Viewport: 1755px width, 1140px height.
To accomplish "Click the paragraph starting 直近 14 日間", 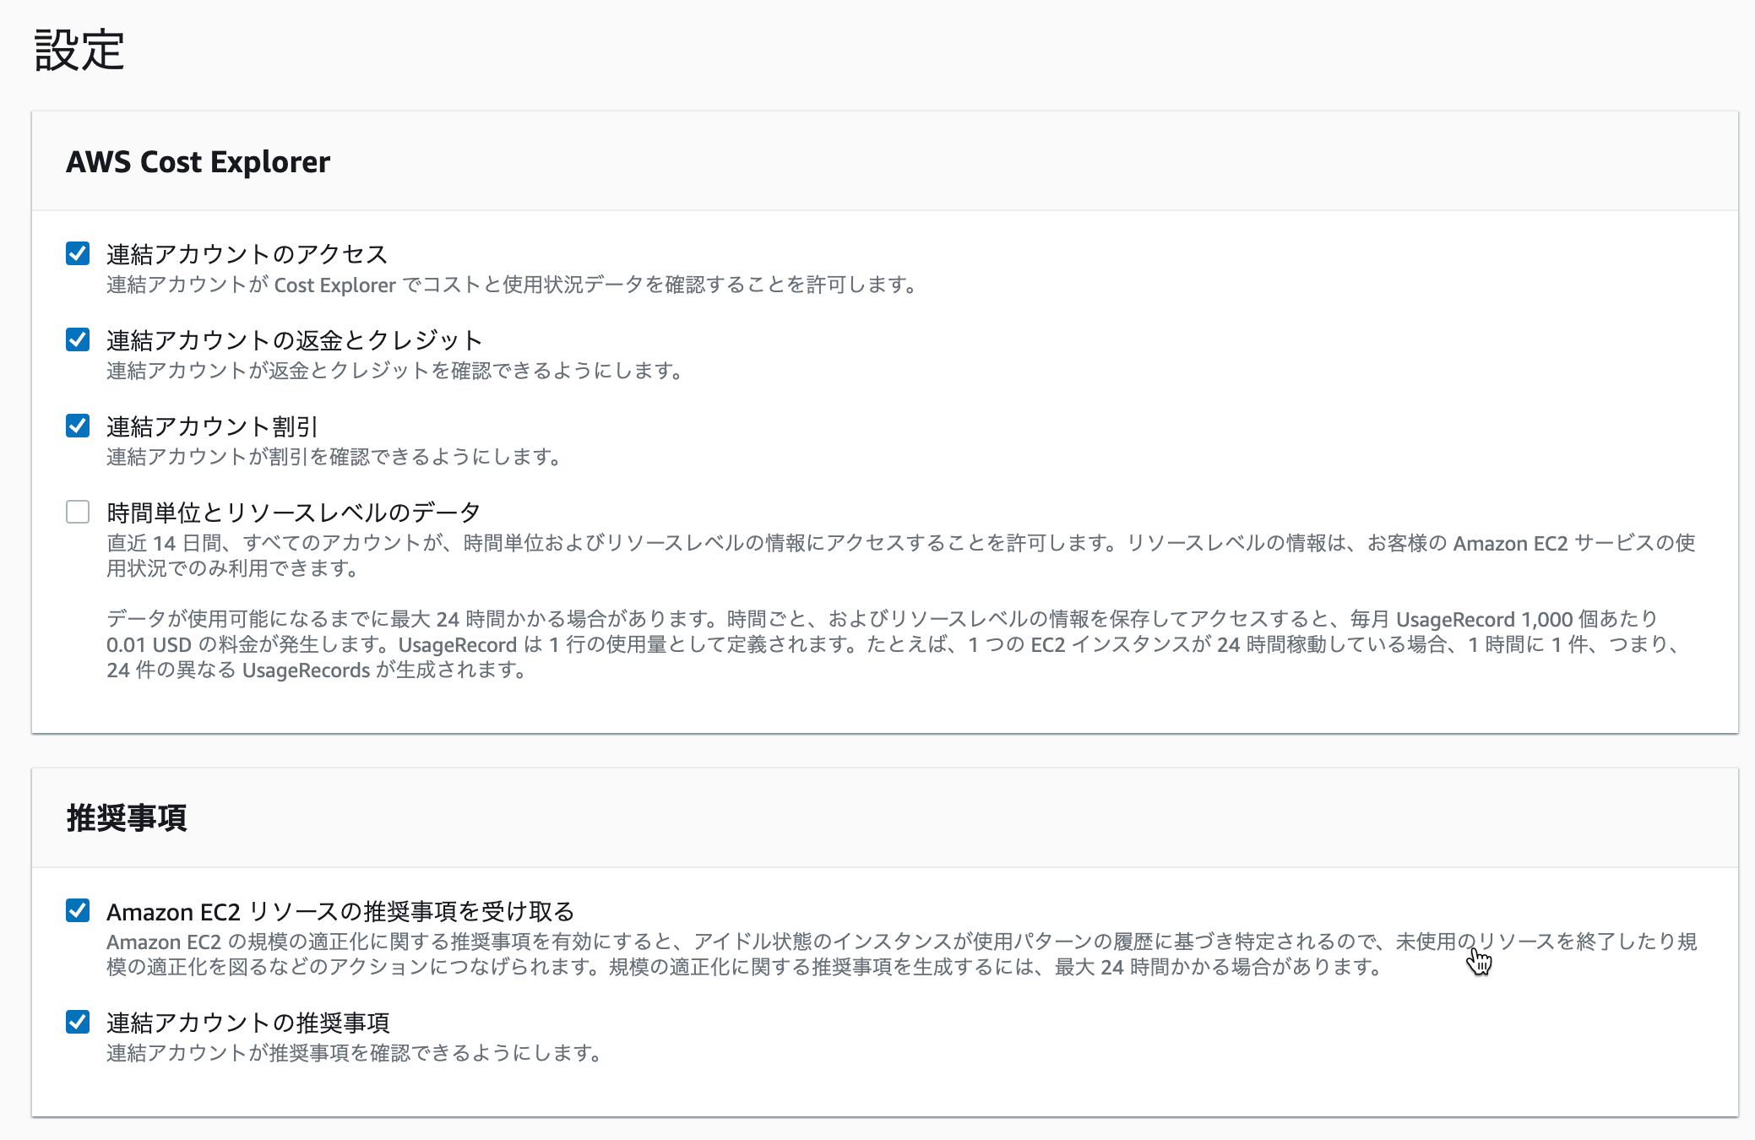I will click(x=901, y=556).
